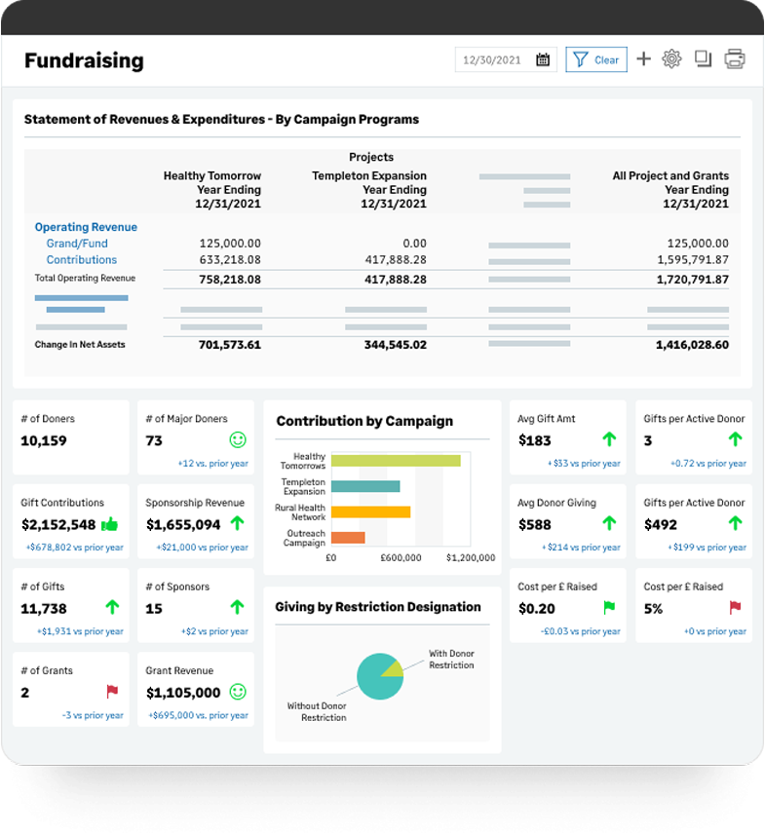Click the 10,159 donors value
765x833 pixels.
click(x=44, y=440)
